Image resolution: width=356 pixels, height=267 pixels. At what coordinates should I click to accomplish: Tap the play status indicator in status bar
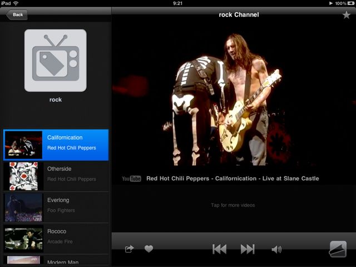pyautogui.click(x=331, y=3)
